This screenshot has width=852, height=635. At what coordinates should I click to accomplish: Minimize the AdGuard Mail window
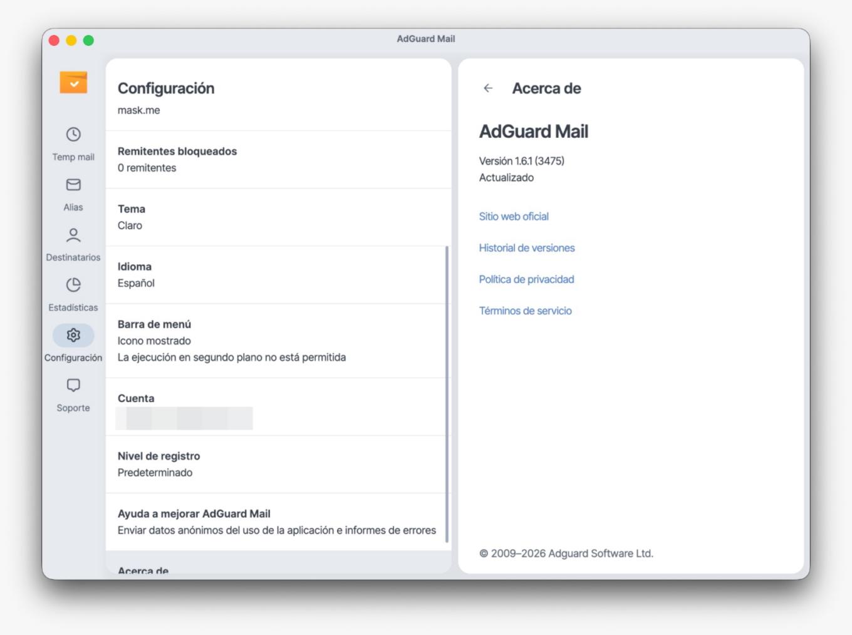tap(71, 40)
